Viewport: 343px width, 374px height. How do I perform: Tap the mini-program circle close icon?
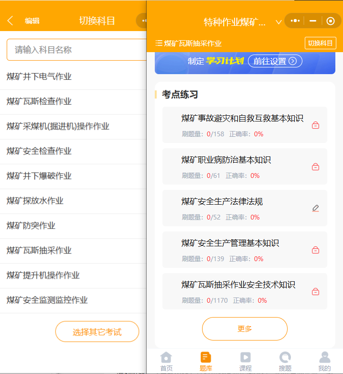point(331,21)
